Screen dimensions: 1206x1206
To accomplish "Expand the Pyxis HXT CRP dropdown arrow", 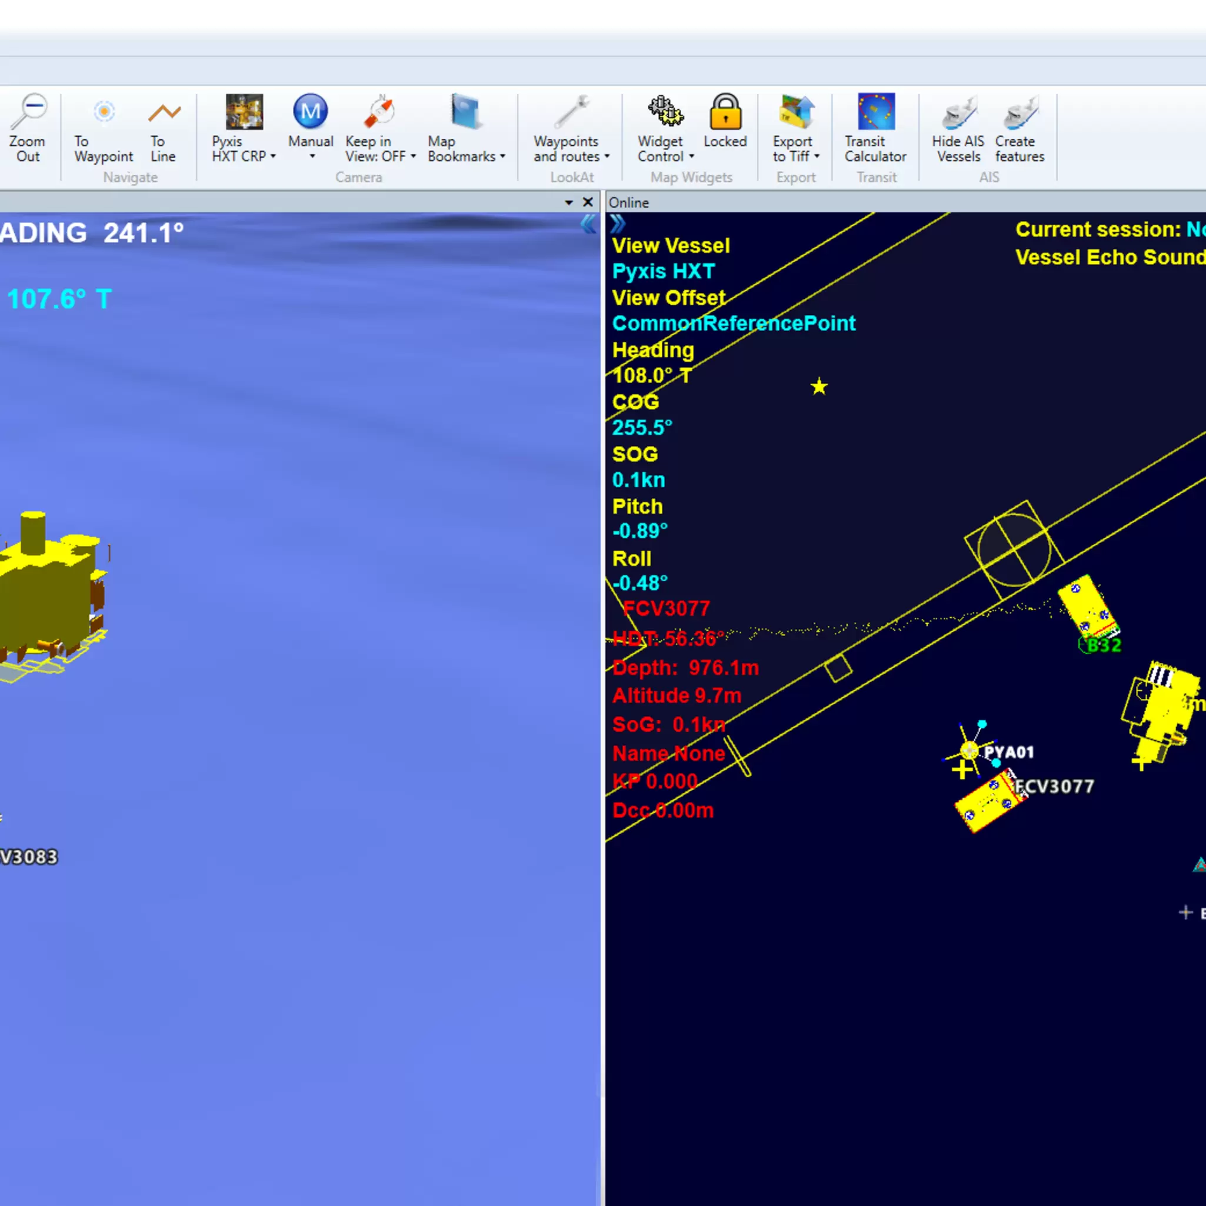I will pyautogui.click(x=273, y=156).
